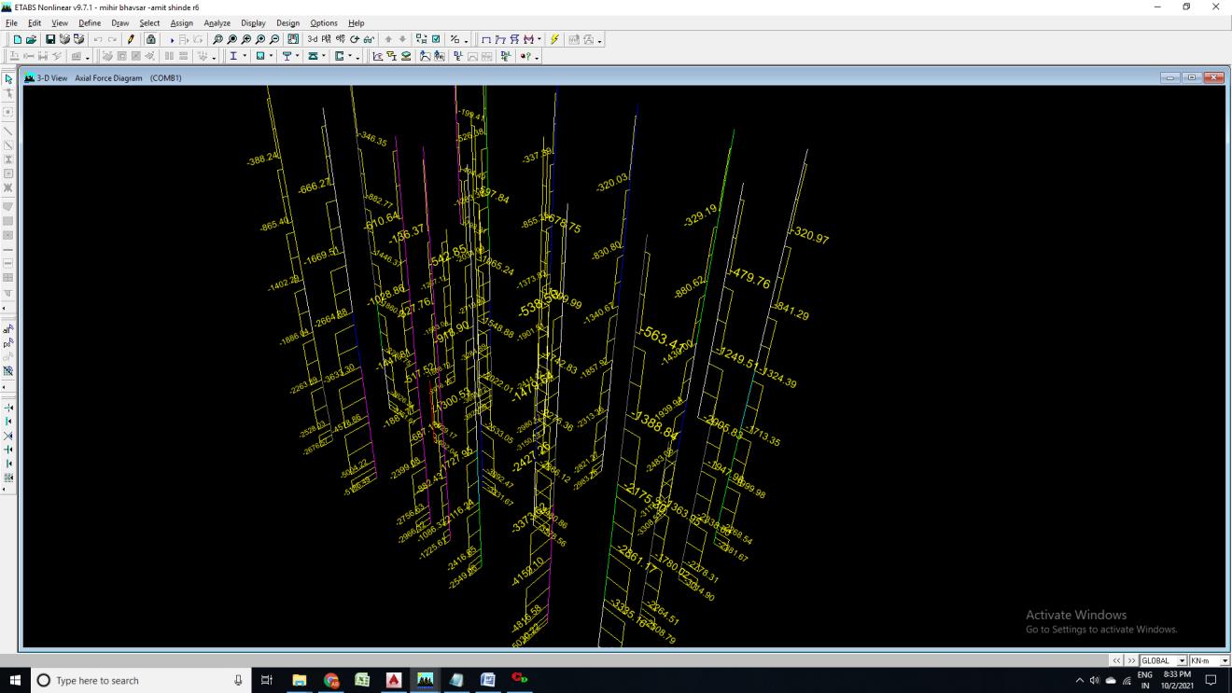Click the Zoom Out One Step magnifier
Image resolution: width=1232 pixels, height=693 pixels.
pyautogui.click(x=273, y=40)
